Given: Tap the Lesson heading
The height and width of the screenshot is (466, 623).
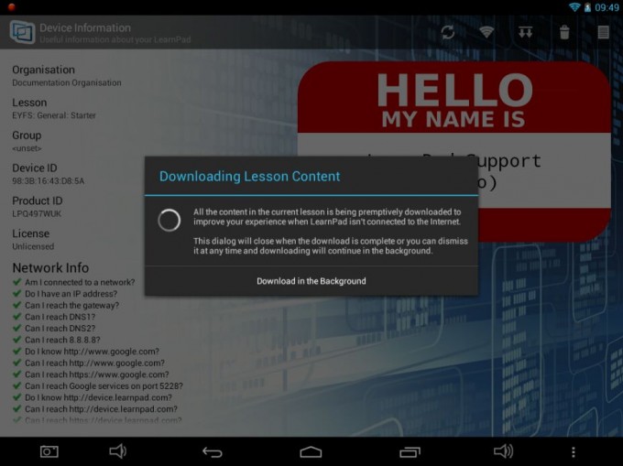Looking at the screenshot, I should (29, 103).
